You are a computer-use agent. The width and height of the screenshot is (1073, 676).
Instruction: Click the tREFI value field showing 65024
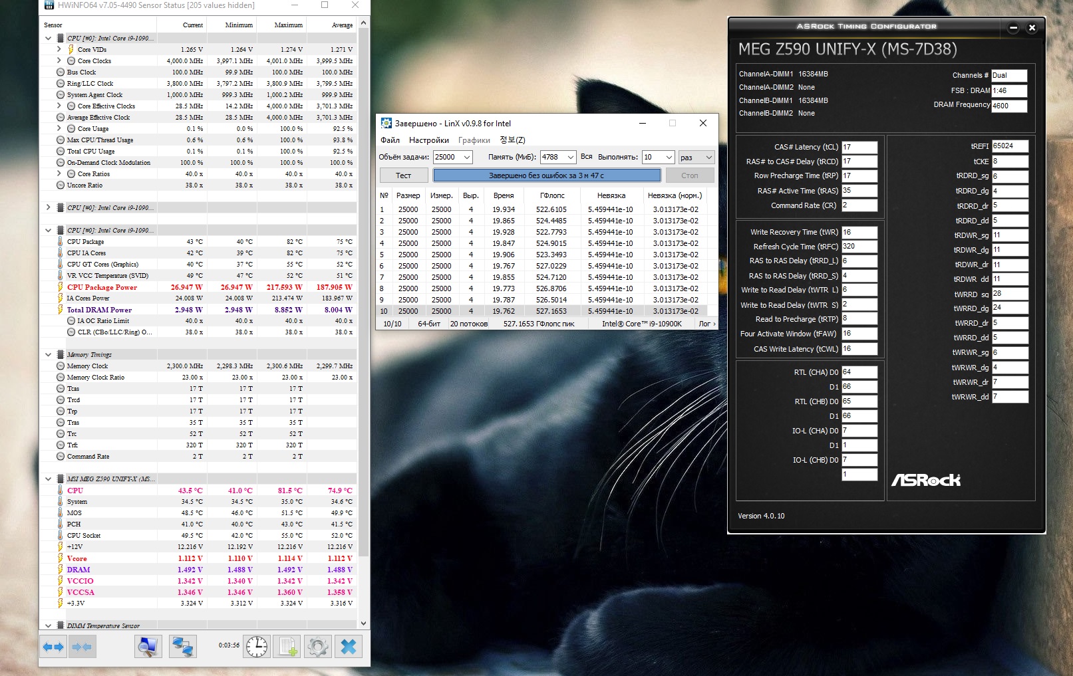tap(1010, 146)
